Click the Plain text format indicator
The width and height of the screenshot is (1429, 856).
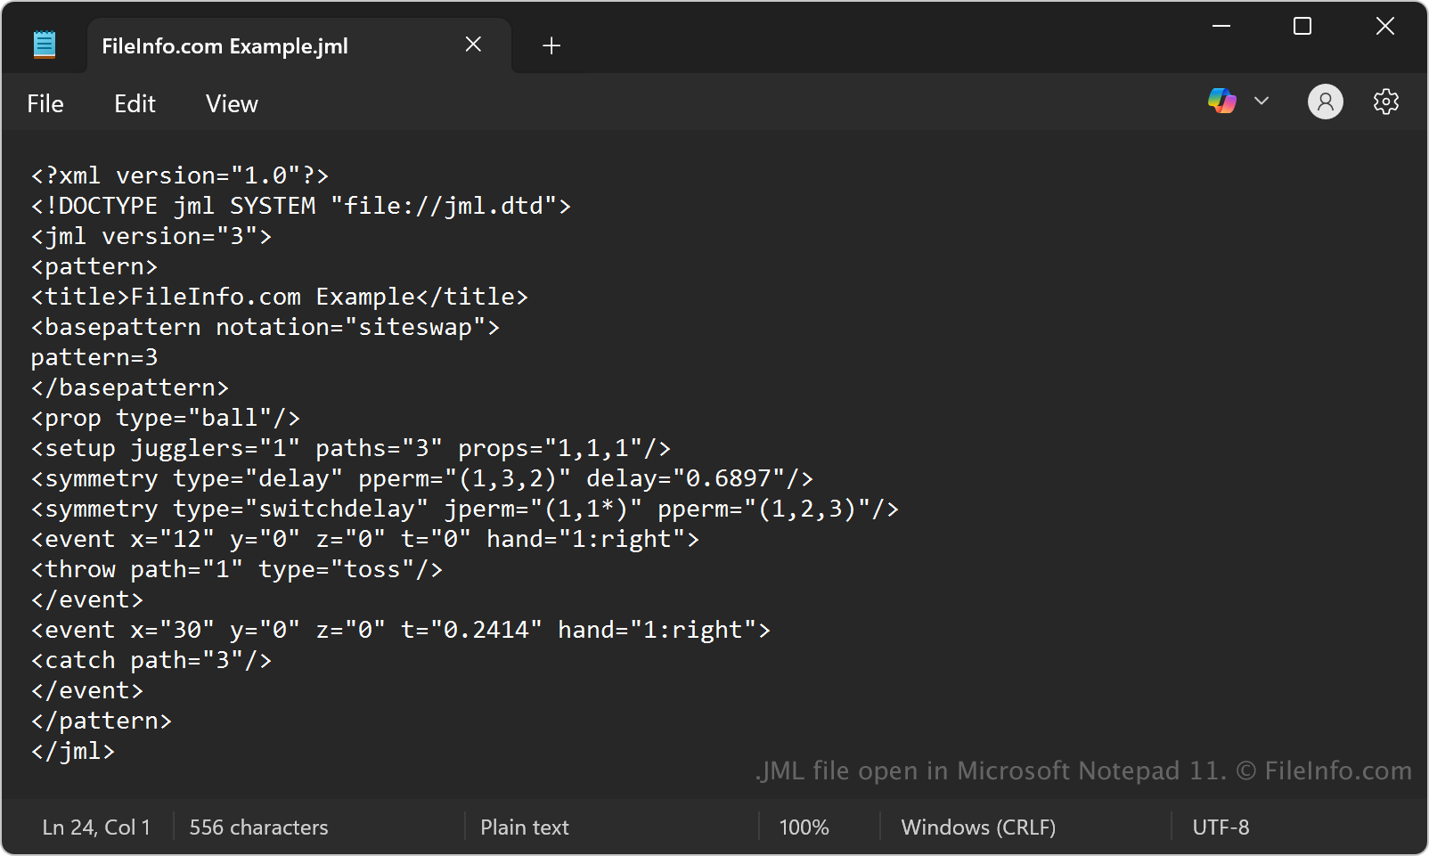(524, 827)
